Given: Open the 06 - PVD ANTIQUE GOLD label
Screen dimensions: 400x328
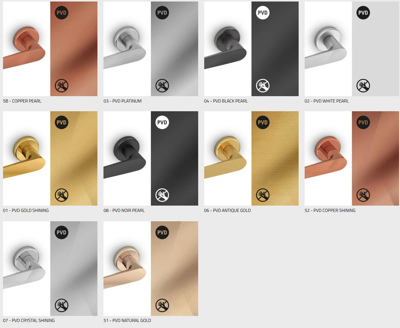Looking at the screenshot, I should pos(227,210).
